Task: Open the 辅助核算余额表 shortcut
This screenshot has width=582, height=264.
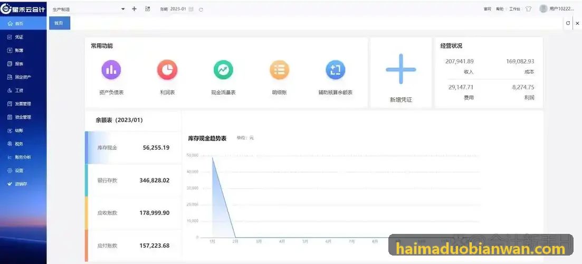Action: tap(335, 78)
